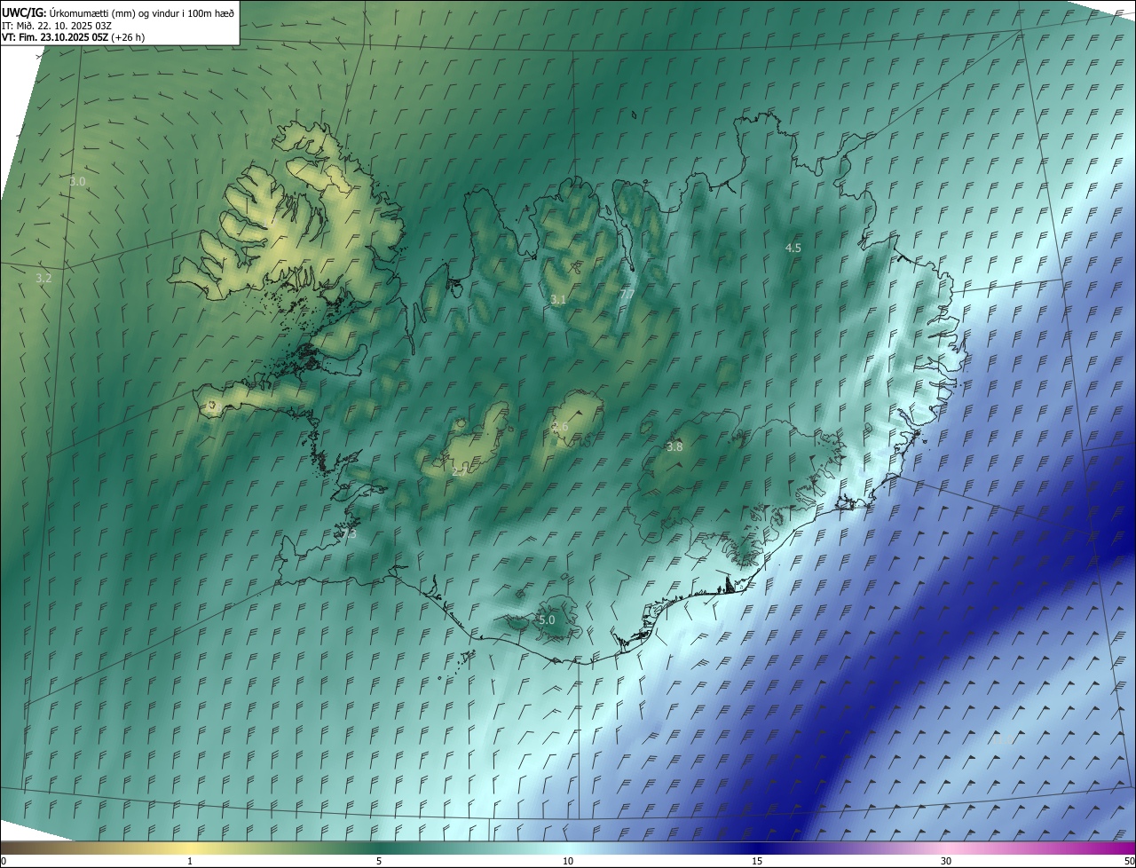Click the 3.8 precipitation value on the map

click(x=674, y=446)
